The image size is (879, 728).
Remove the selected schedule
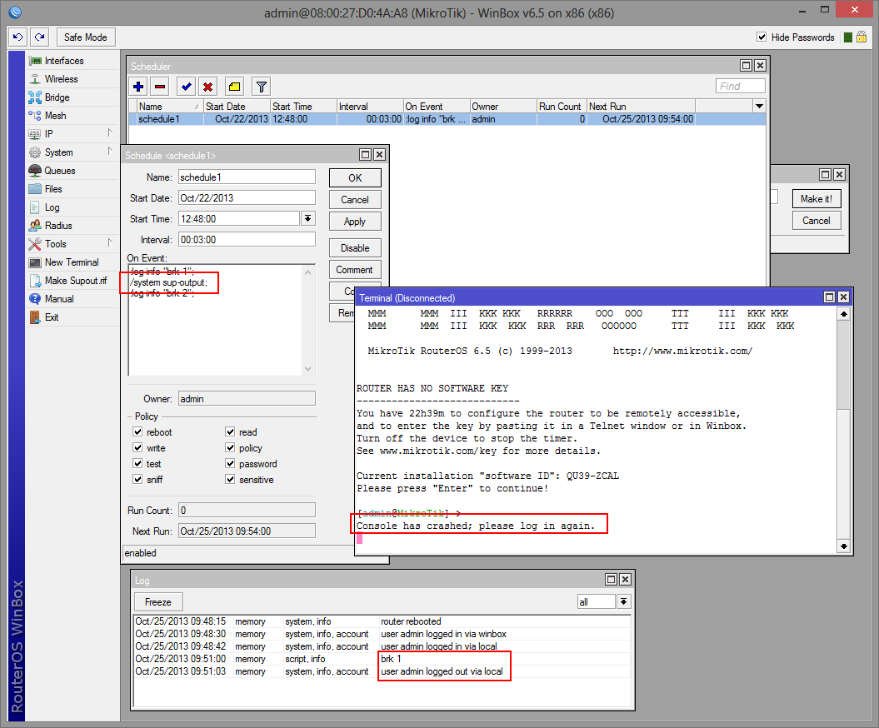pyautogui.click(x=160, y=86)
